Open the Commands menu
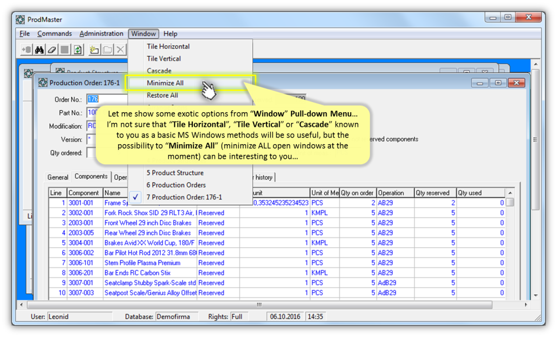This screenshot has width=557, height=337. point(54,34)
